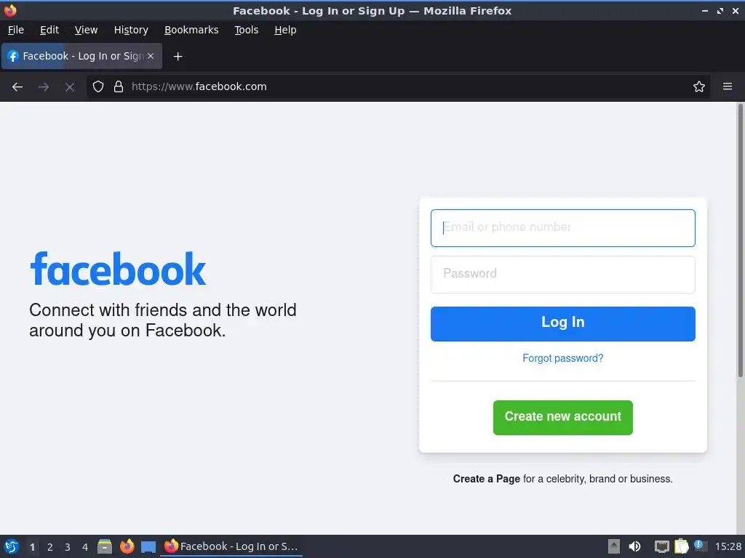Open the network connection tray icon
This screenshot has width=745, height=558.
pyautogui.click(x=661, y=546)
